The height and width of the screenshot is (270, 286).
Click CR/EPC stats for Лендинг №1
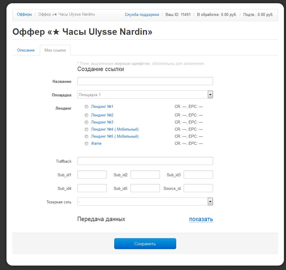pos(189,107)
